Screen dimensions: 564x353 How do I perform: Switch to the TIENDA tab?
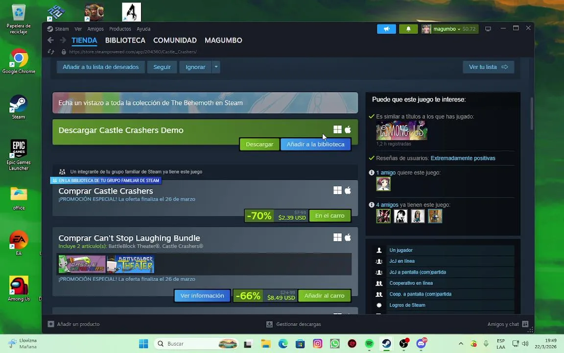click(x=84, y=40)
